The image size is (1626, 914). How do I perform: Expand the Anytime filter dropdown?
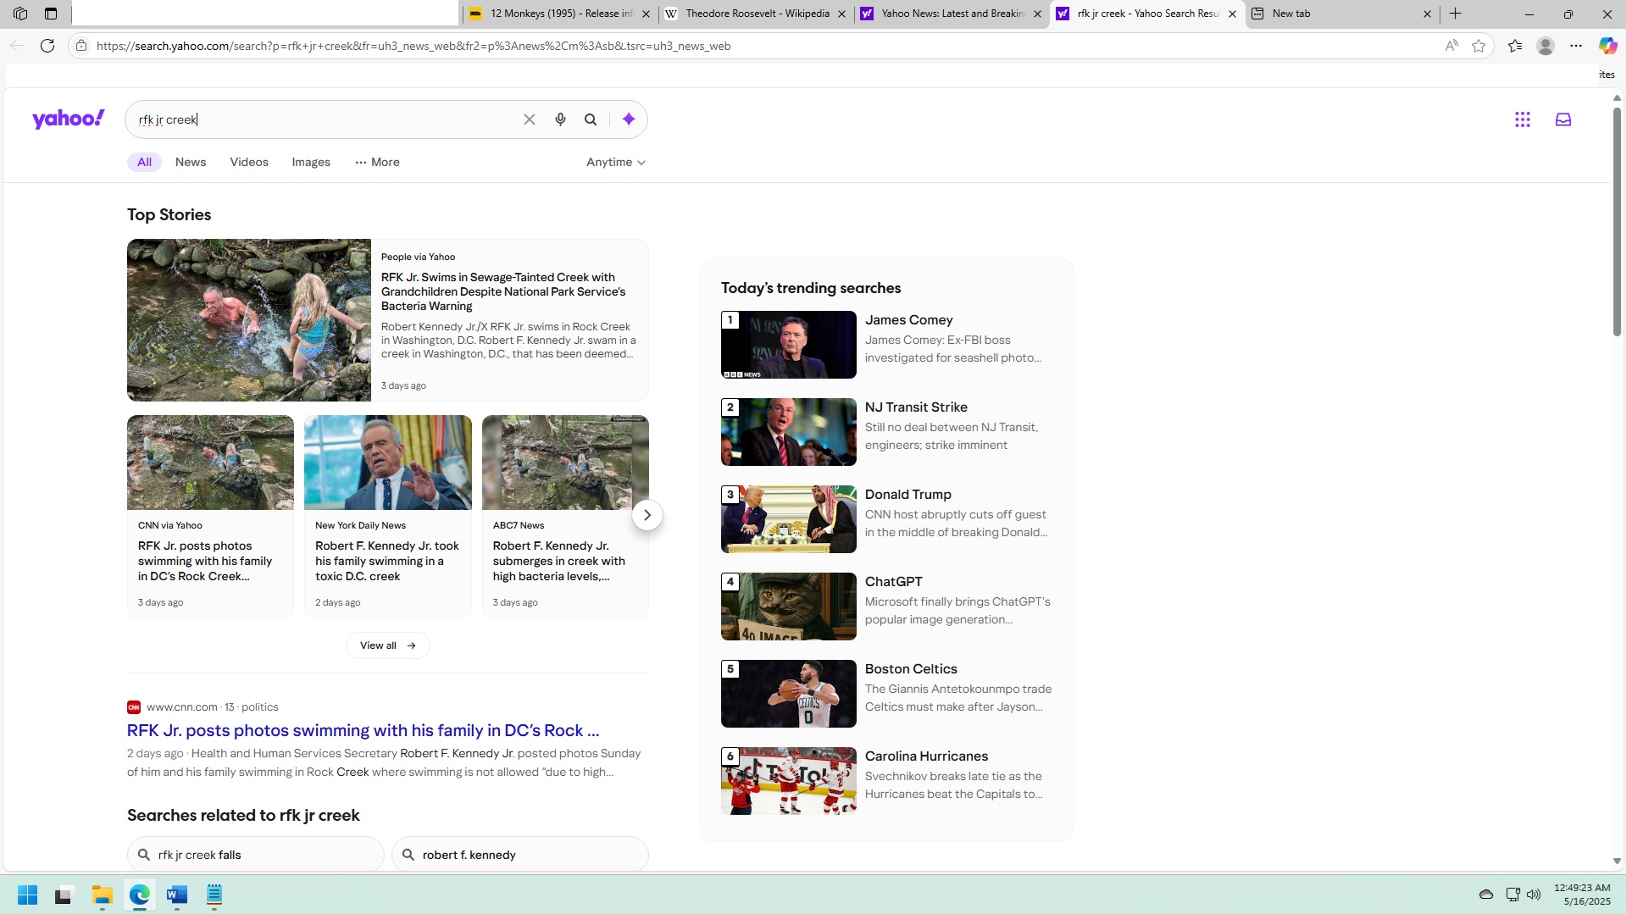click(x=616, y=162)
